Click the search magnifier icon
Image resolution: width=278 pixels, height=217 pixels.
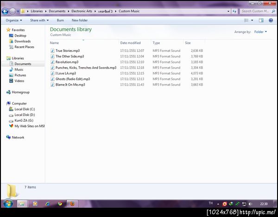[273, 11]
